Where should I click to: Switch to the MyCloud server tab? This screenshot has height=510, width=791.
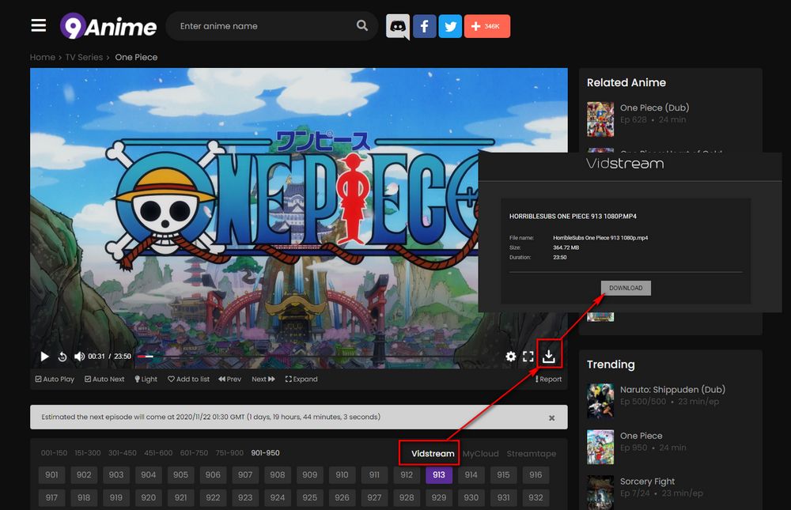tap(481, 454)
